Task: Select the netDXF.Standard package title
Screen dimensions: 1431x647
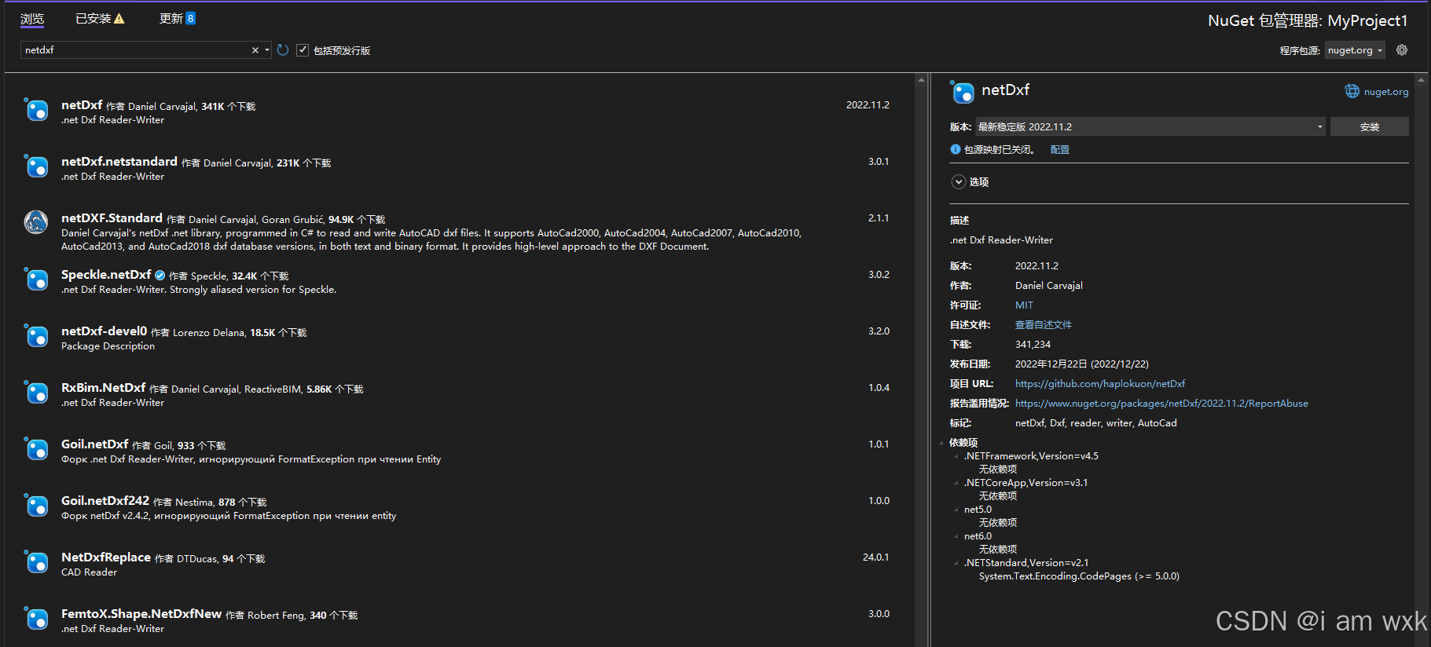Action: coord(112,218)
